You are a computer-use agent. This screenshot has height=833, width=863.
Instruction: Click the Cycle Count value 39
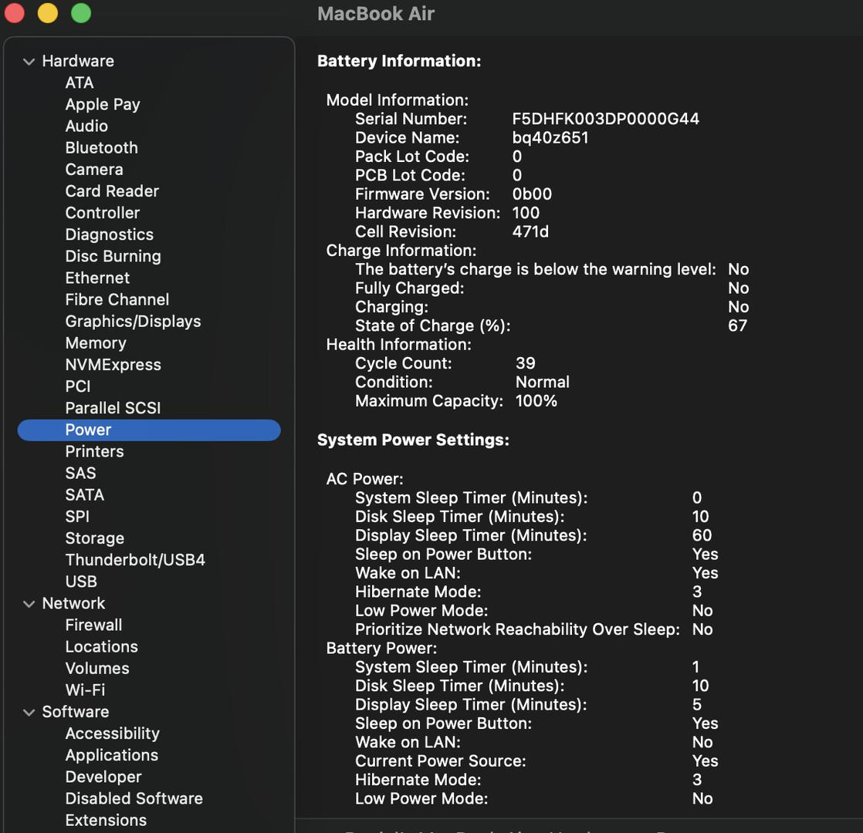pyautogui.click(x=525, y=363)
